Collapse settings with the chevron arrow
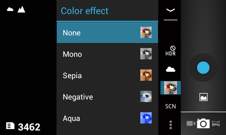Viewport: 226px width, 135px height. pos(171,11)
